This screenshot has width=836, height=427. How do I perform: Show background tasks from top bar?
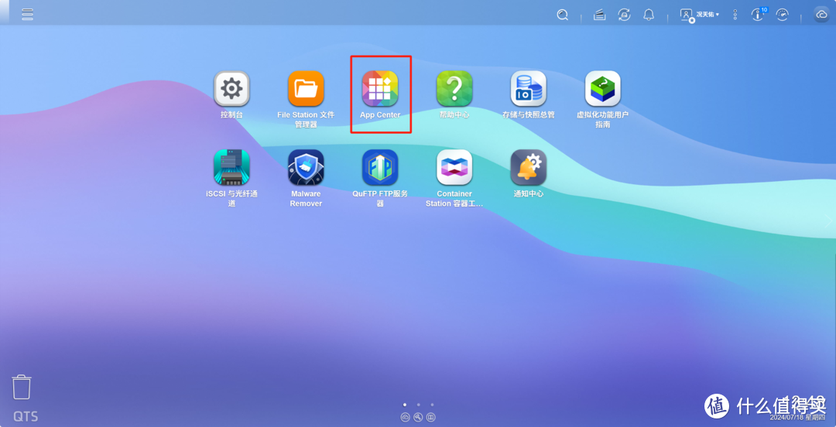click(600, 15)
